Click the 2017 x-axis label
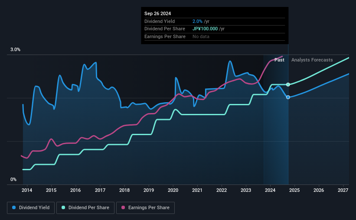Viewport: 356px width, 220px height. click(x=100, y=190)
